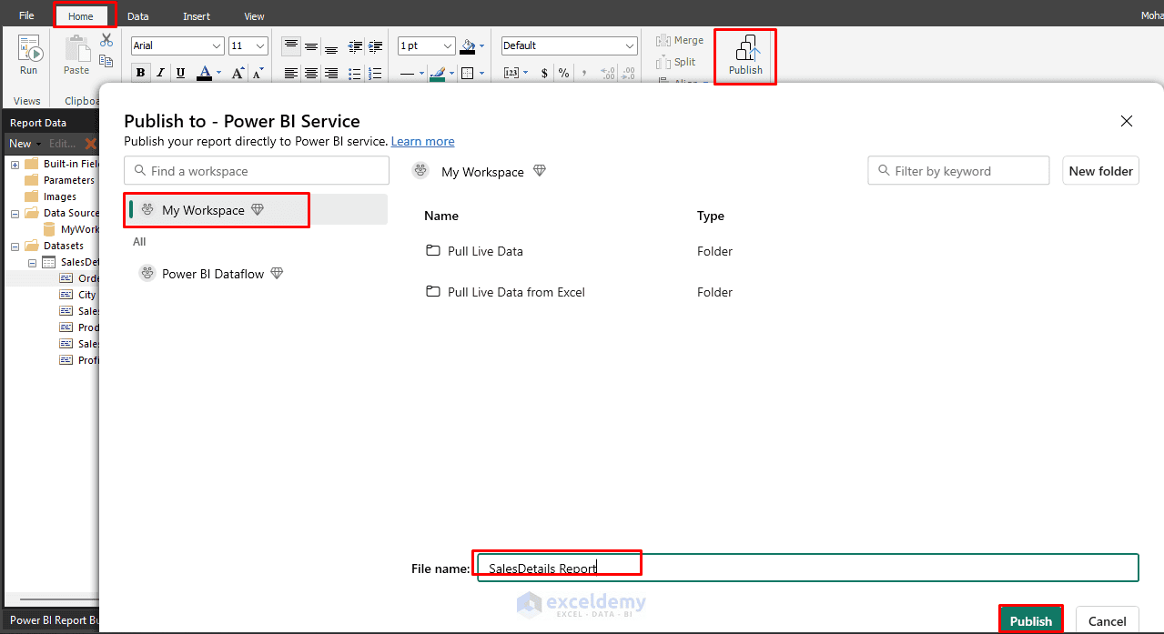Toggle align text right
Viewport: 1164px width, 634px height.
330,73
